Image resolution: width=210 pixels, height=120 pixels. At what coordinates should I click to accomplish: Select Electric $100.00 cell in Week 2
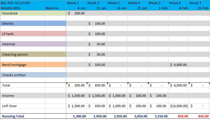click(x=97, y=23)
